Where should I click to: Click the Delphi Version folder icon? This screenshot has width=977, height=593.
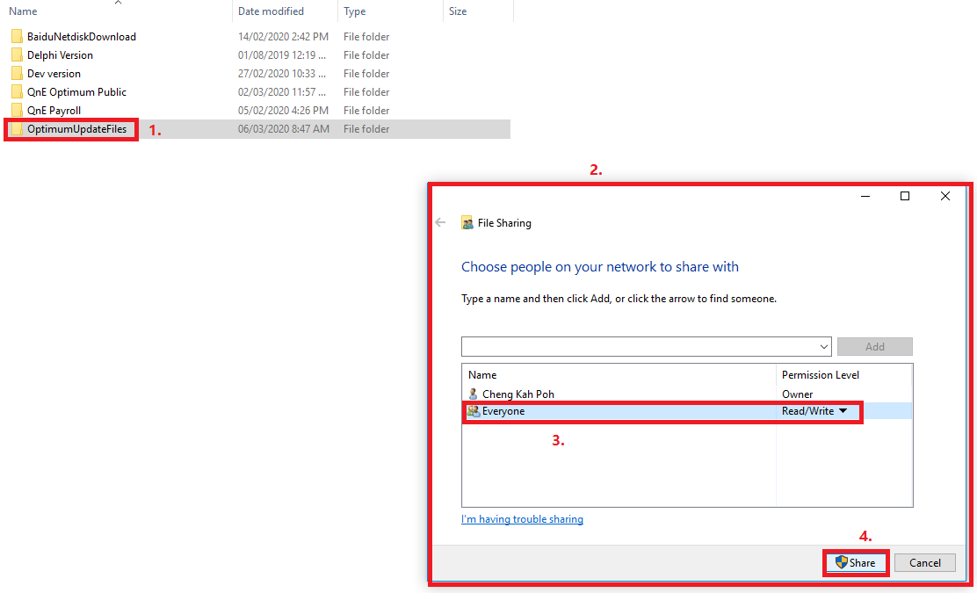(x=17, y=54)
